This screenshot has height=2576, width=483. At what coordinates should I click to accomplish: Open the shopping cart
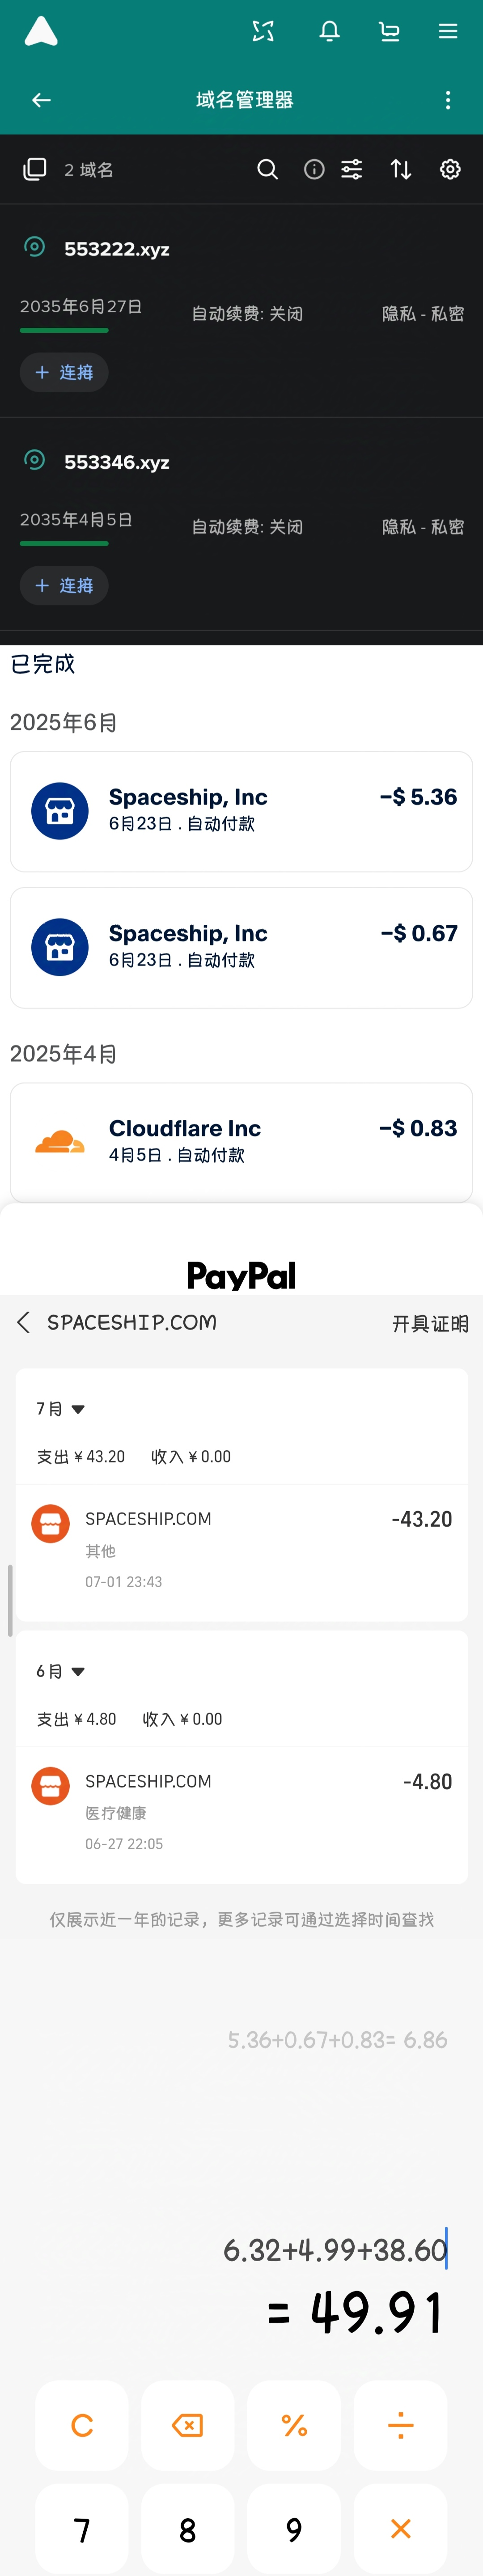pos(389,32)
